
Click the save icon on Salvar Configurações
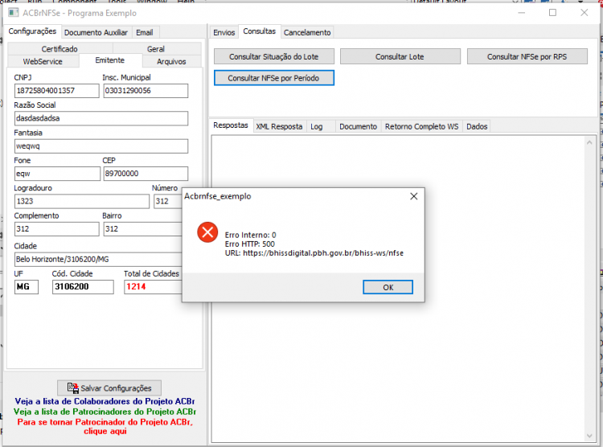tap(72, 388)
